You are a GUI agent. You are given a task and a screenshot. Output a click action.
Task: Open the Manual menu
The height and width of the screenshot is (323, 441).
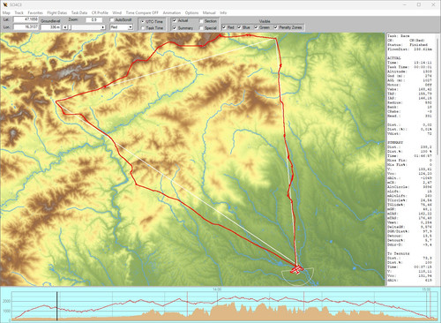tap(209, 13)
